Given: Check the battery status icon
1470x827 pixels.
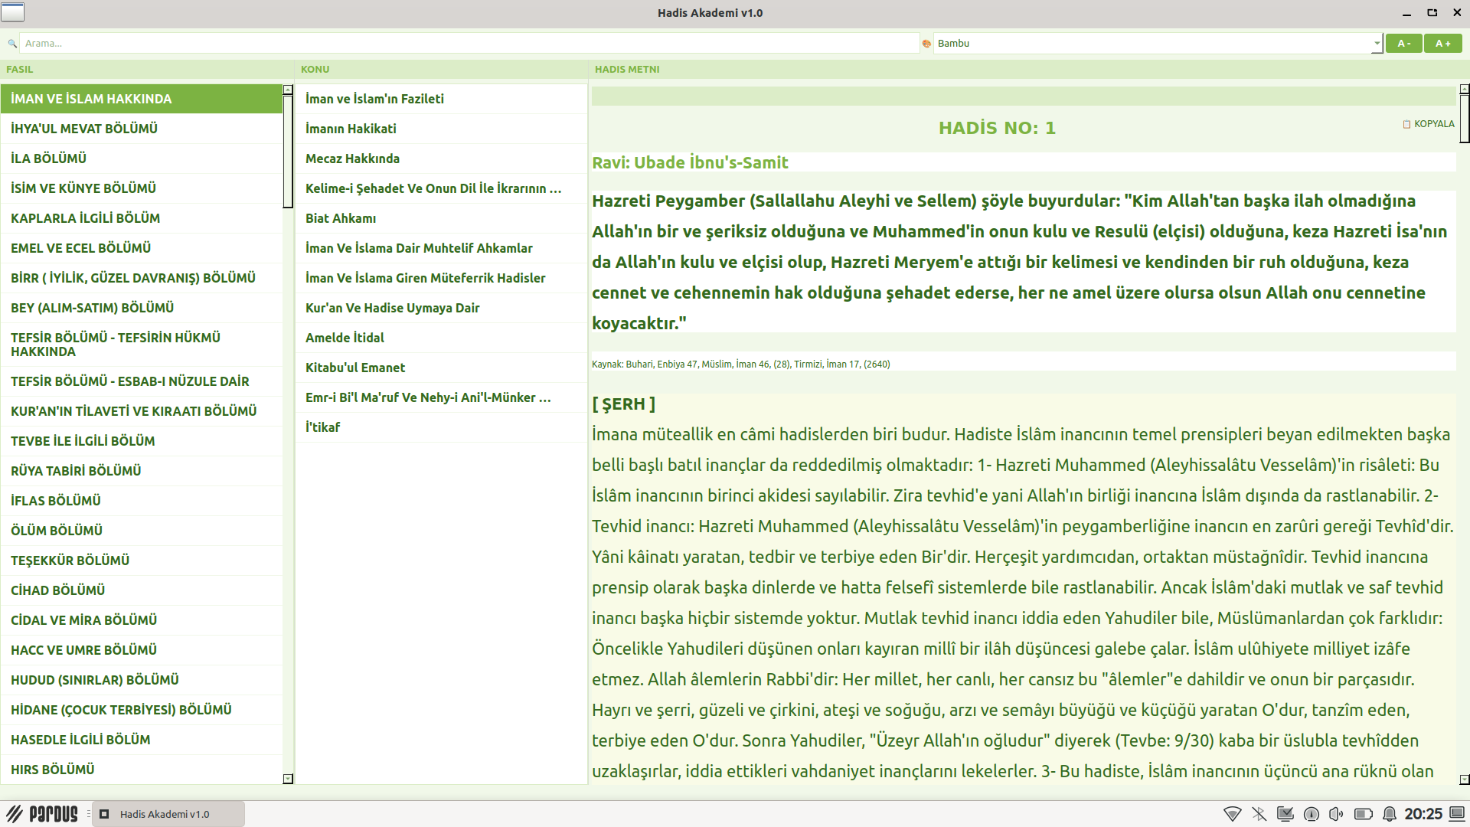Looking at the screenshot, I should click(1363, 814).
